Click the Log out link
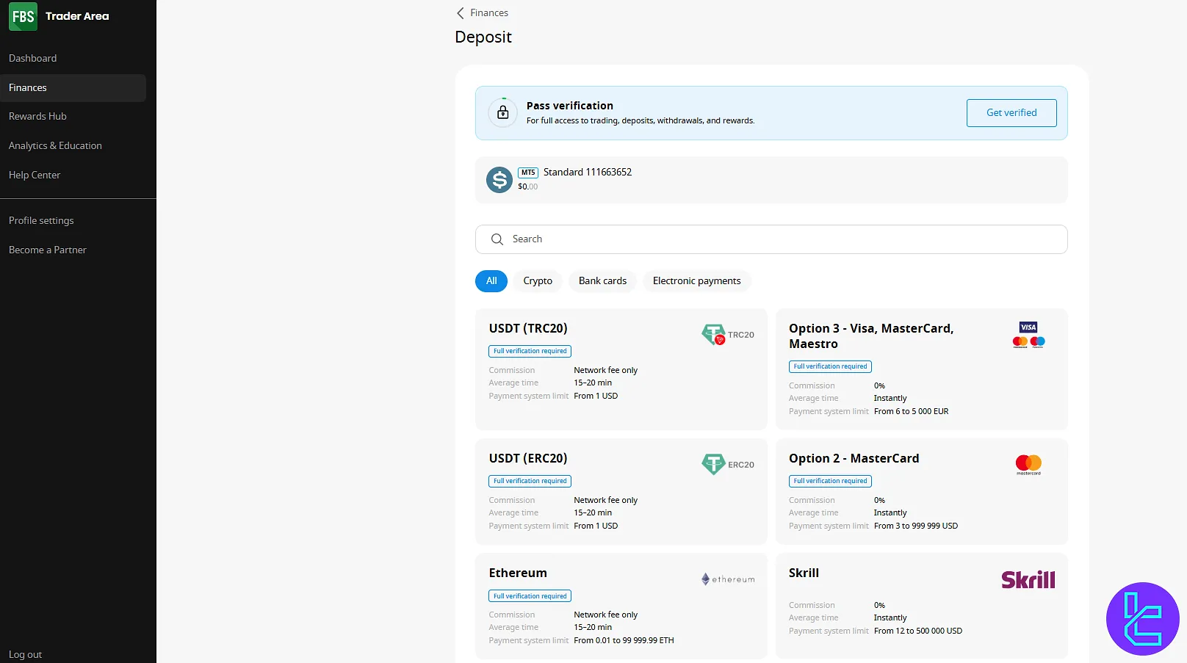Image resolution: width=1187 pixels, height=663 pixels. click(x=26, y=654)
